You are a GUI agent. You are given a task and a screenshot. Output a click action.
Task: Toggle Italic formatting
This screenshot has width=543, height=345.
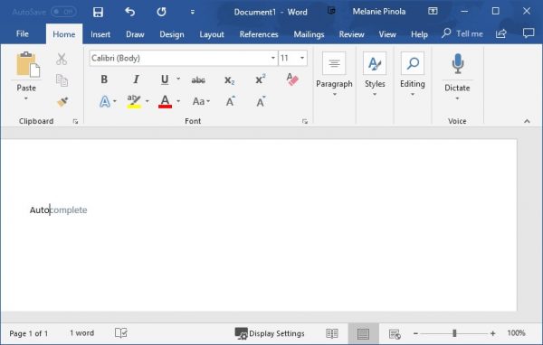[136, 79]
